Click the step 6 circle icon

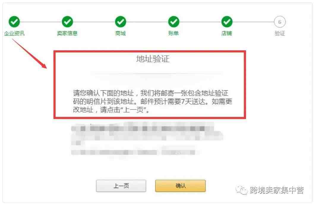pyautogui.click(x=280, y=22)
